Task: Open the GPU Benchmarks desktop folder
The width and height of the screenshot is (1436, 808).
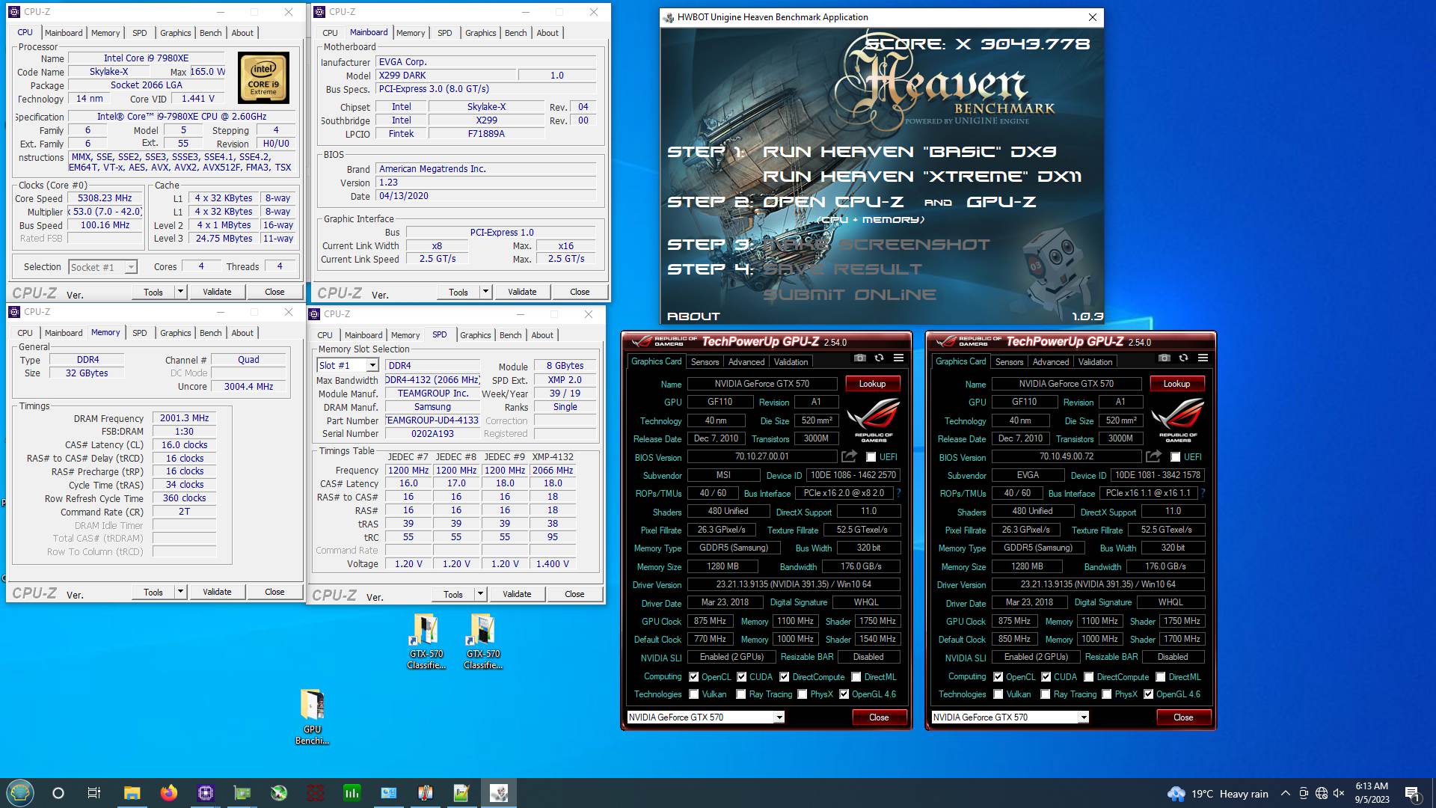Action: pos(312,717)
